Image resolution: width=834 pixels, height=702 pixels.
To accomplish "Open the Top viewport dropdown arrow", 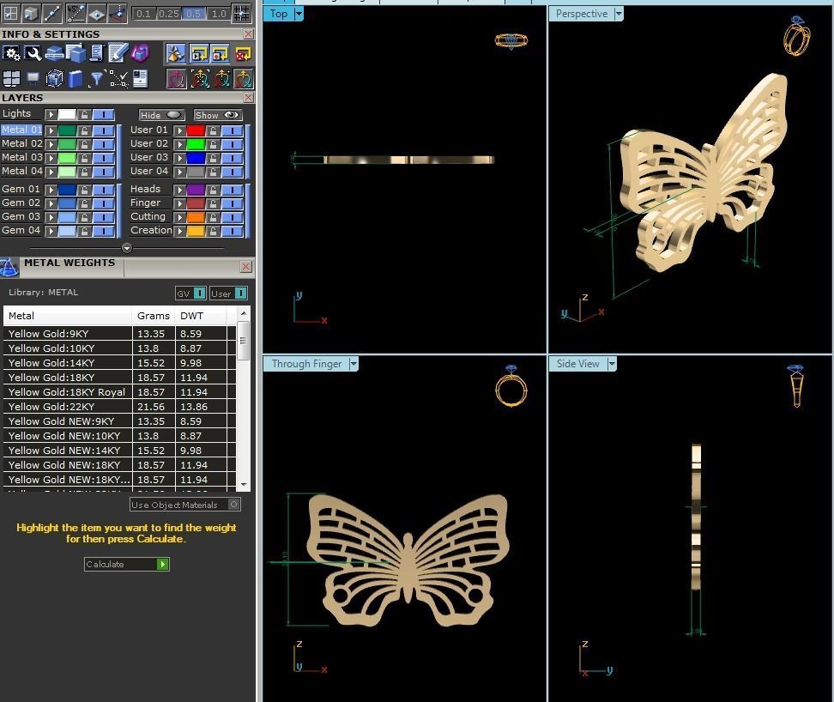I will click(x=299, y=14).
